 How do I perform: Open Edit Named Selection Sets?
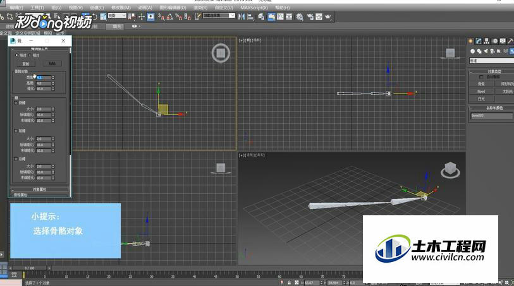click(197, 16)
